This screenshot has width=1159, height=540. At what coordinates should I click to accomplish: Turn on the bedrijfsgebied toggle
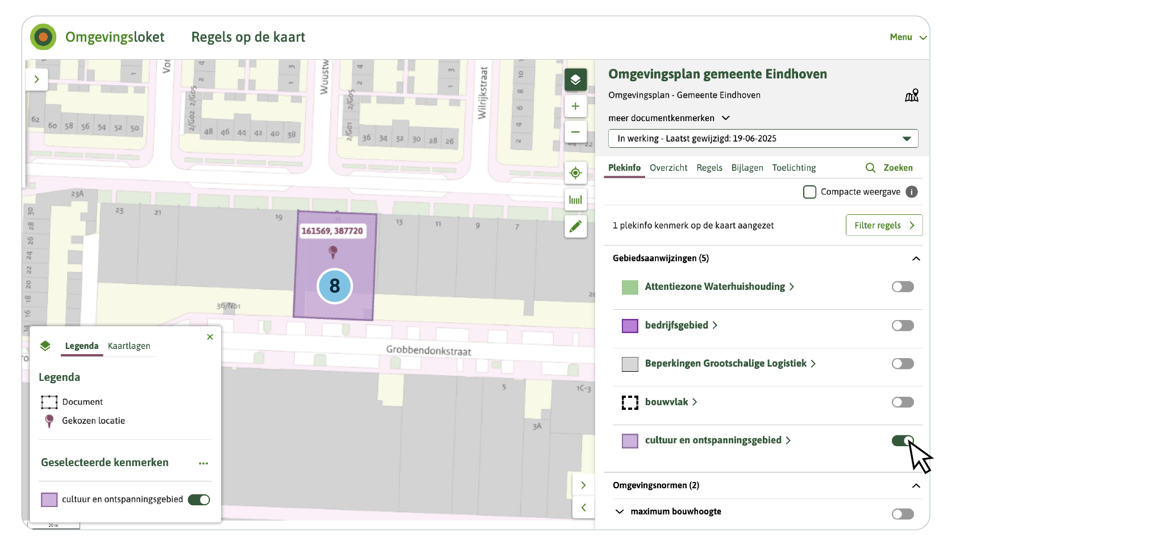902,326
